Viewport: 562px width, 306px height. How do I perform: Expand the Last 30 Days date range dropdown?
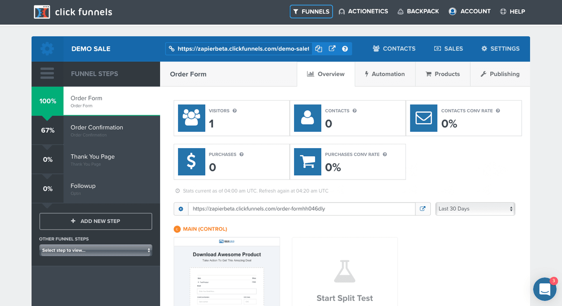[x=475, y=209]
